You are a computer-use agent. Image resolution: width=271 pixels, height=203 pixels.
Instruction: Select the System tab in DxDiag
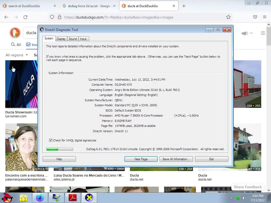[49, 38]
